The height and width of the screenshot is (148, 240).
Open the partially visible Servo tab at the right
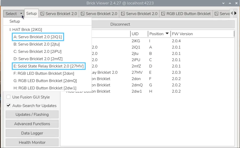coord(222,14)
